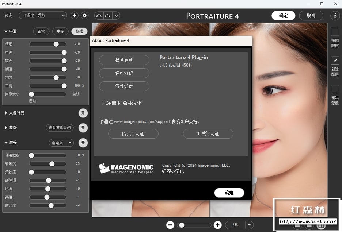The width and height of the screenshot is (342, 232).
Task: Uncheck the 新建图层 checkbox
Action: (x=335, y=60)
